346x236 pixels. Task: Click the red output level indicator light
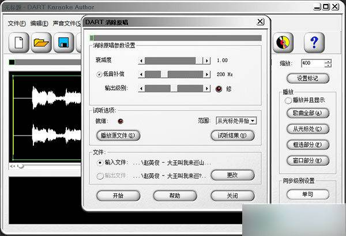[219, 88]
